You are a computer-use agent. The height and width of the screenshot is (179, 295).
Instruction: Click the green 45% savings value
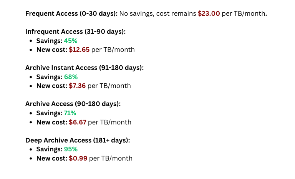pos(71,41)
